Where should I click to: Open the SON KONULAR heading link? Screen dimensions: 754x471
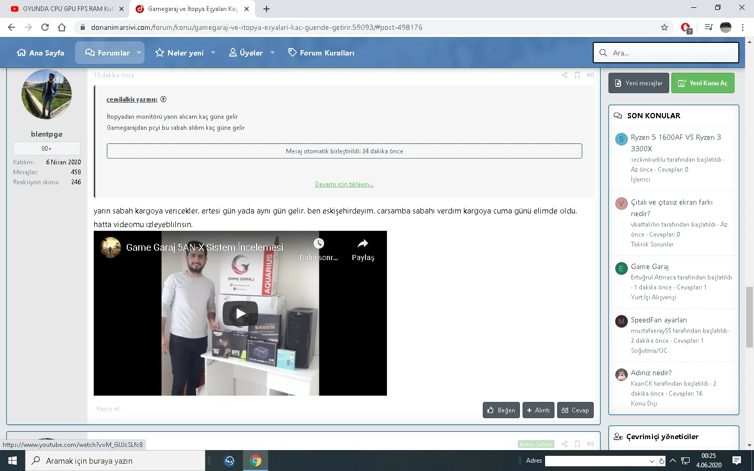pos(654,116)
